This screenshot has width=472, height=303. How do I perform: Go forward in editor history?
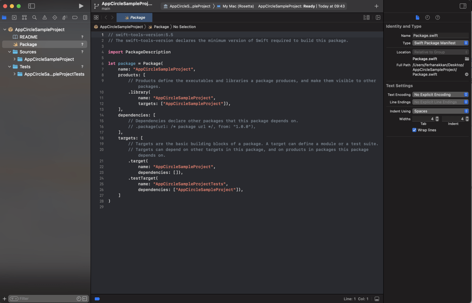tap(112, 18)
